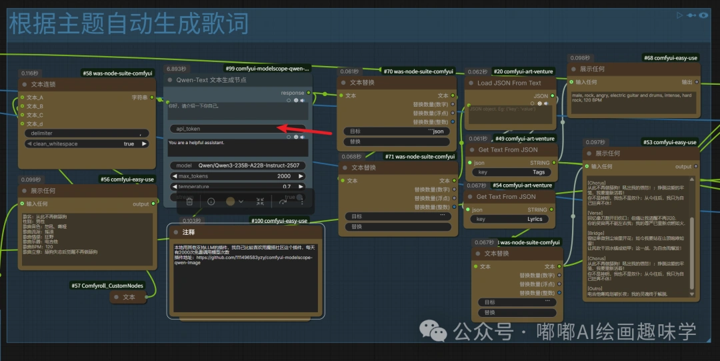Run the group with its play icon
Screen dimensions: 720x361
679,15
